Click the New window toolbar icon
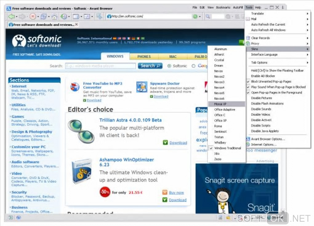The width and height of the screenshot is (314, 226). (x=76, y=16)
